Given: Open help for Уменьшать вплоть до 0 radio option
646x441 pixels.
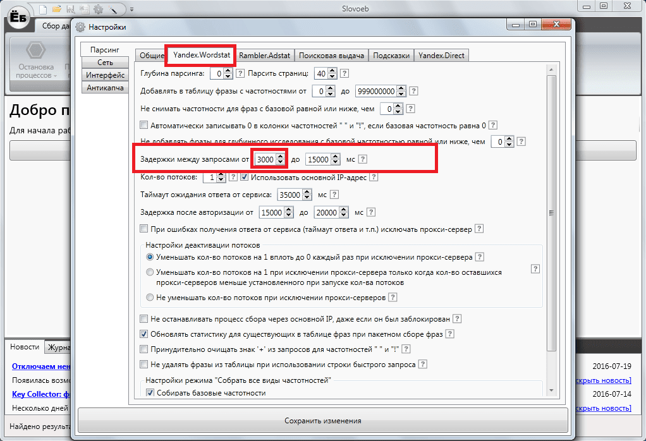Looking at the screenshot, I should click(479, 257).
